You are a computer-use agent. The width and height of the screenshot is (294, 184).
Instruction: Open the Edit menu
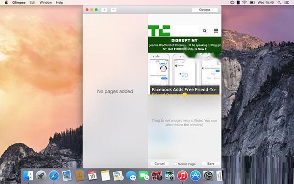click(32, 2)
